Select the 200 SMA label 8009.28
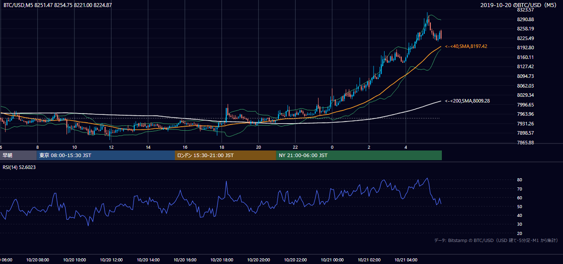 pos(467,101)
